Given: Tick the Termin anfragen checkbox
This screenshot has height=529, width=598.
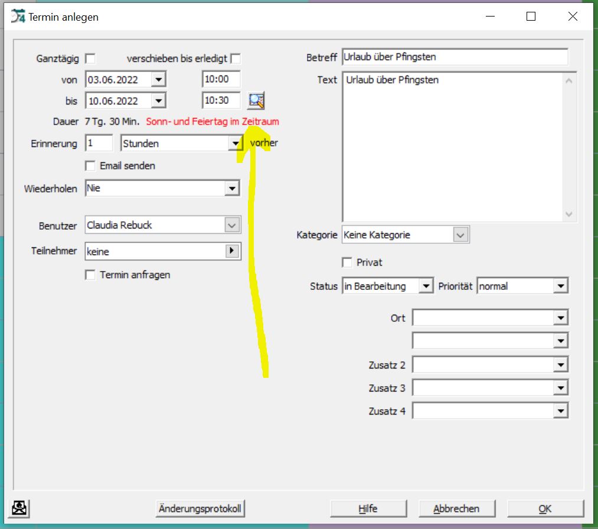Looking at the screenshot, I should pyautogui.click(x=90, y=275).
